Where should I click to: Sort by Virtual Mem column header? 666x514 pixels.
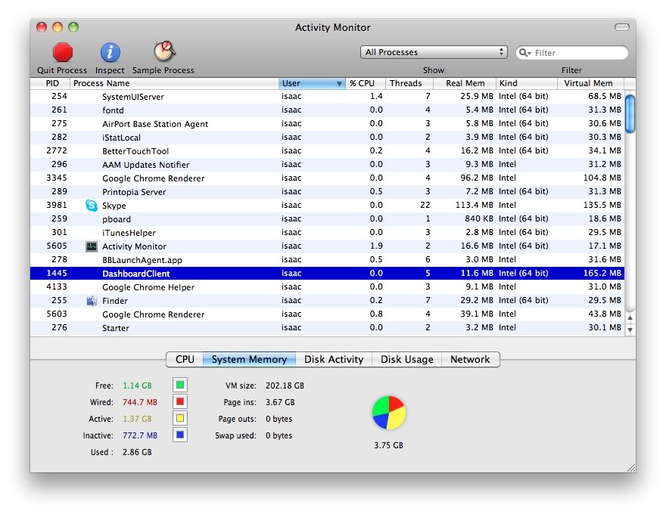(590, 83)
